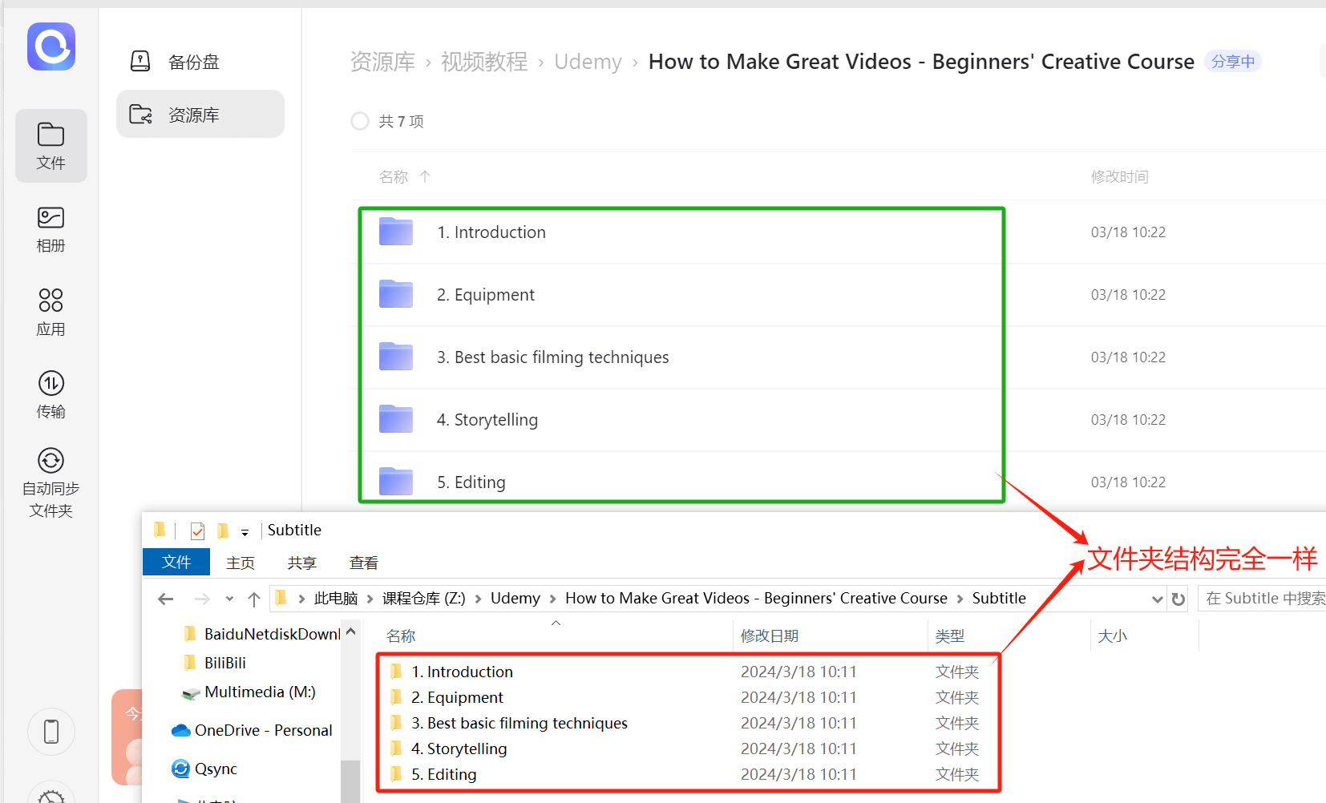Click the properties checkmark icon in Explorer title bar

pos(197,531)
